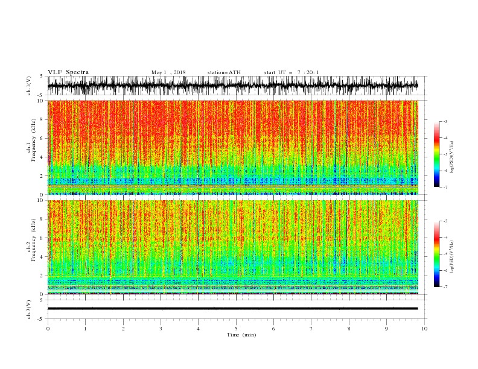Viewport: 478px width, 369px height.
Task: Click the ch.2 Frequency (kHz) axis label
Action: 31,240
